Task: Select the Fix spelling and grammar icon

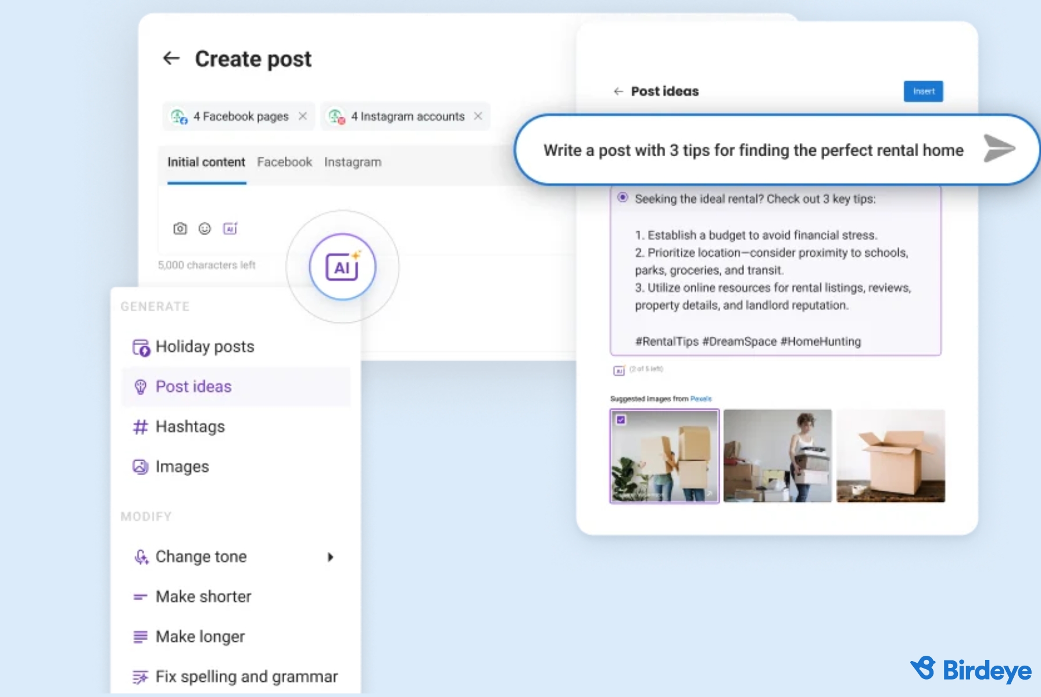Action: pos(139,676)
